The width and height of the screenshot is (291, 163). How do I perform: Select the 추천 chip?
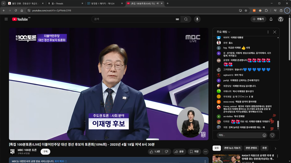[264, 148]
